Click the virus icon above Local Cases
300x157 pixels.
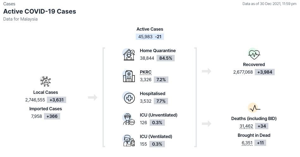pos(46,82)
